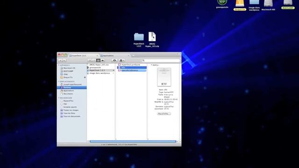This screenshot has height=168, width=299.
Task: Close the Applications tab
Action: point(128,56)
